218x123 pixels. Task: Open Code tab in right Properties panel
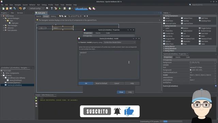coord(188,57)
